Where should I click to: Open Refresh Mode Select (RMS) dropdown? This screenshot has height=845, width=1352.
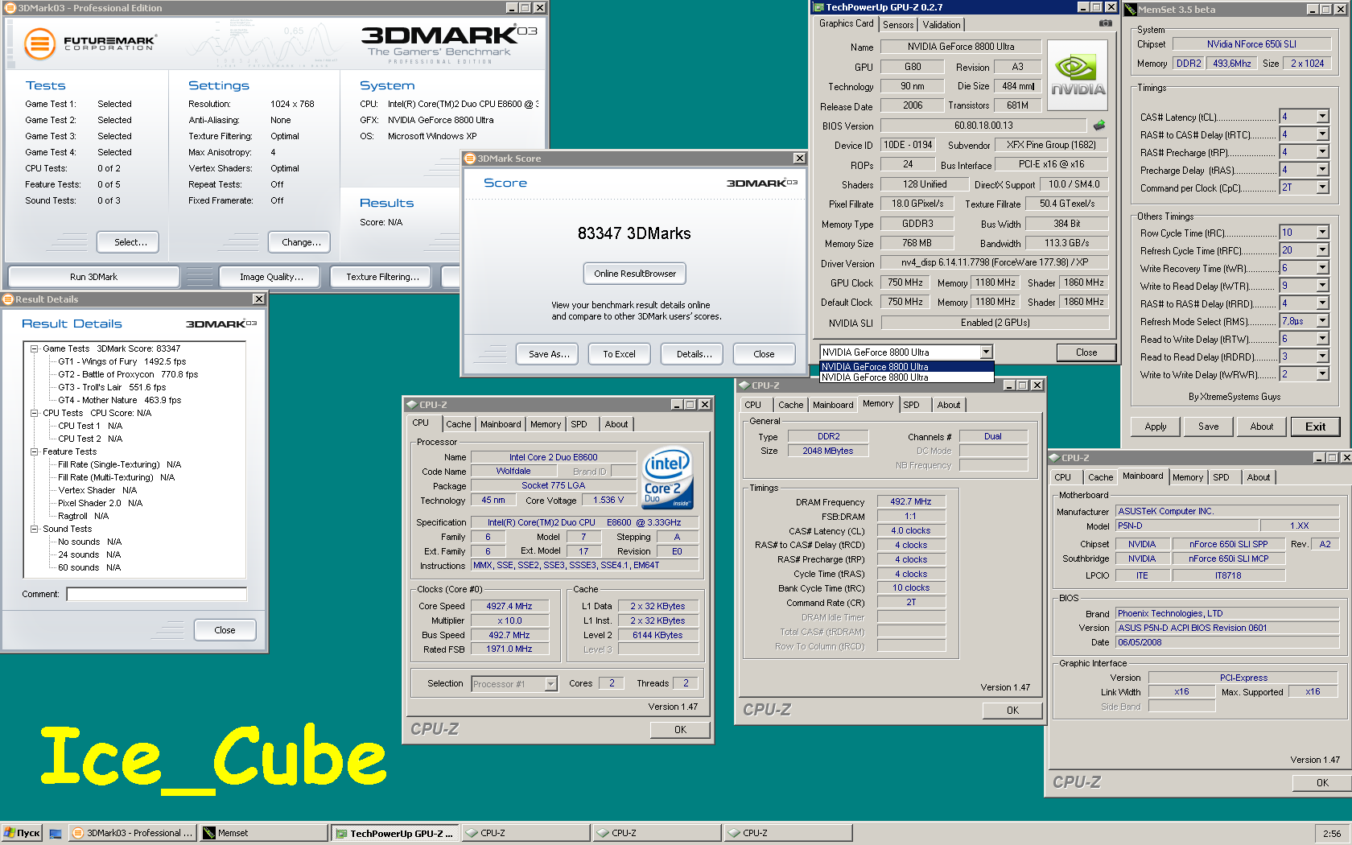1322,321
